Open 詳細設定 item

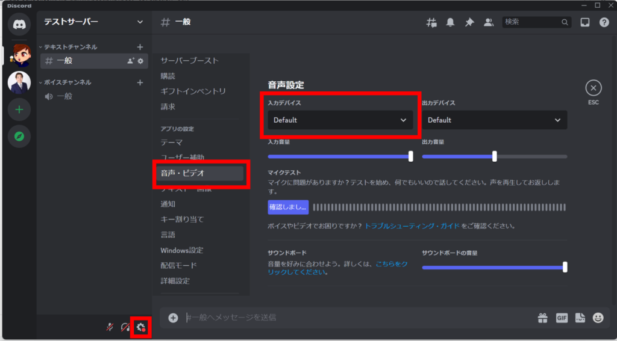point(175,281)
